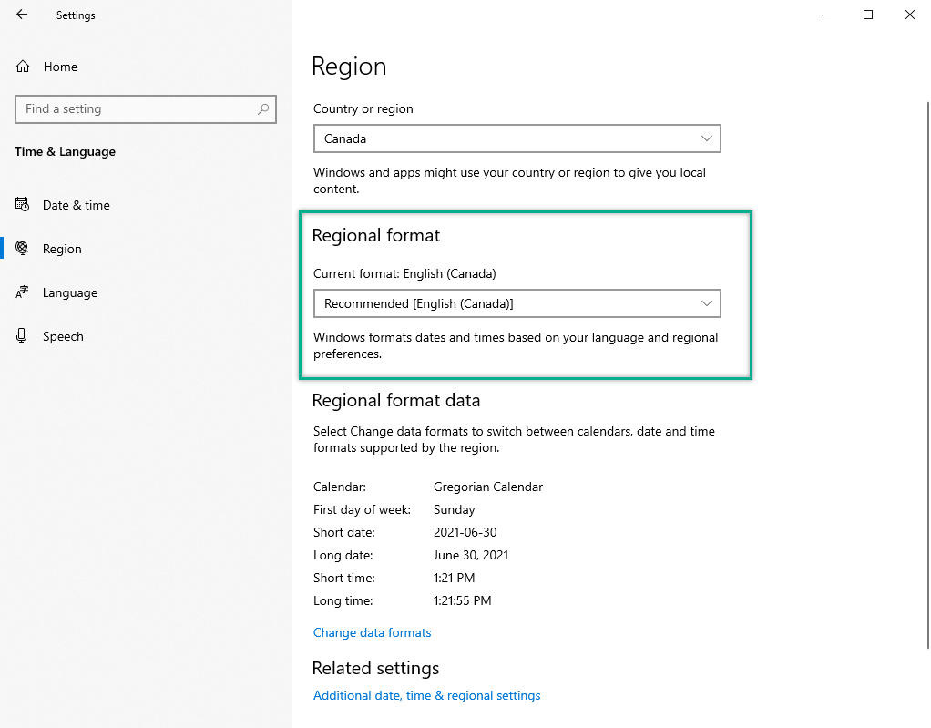Screen dimensions: 931x728
Task: Open the Recommended [English (Canada)] format dropdown
Action: [x=516, y=303]
